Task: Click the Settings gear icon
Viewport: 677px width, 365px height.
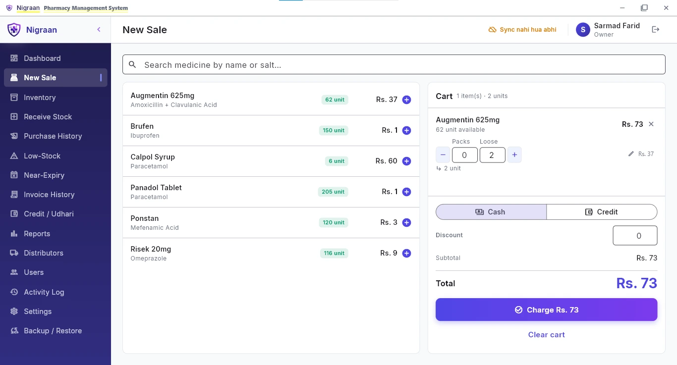Action: [x=14, y=312]
